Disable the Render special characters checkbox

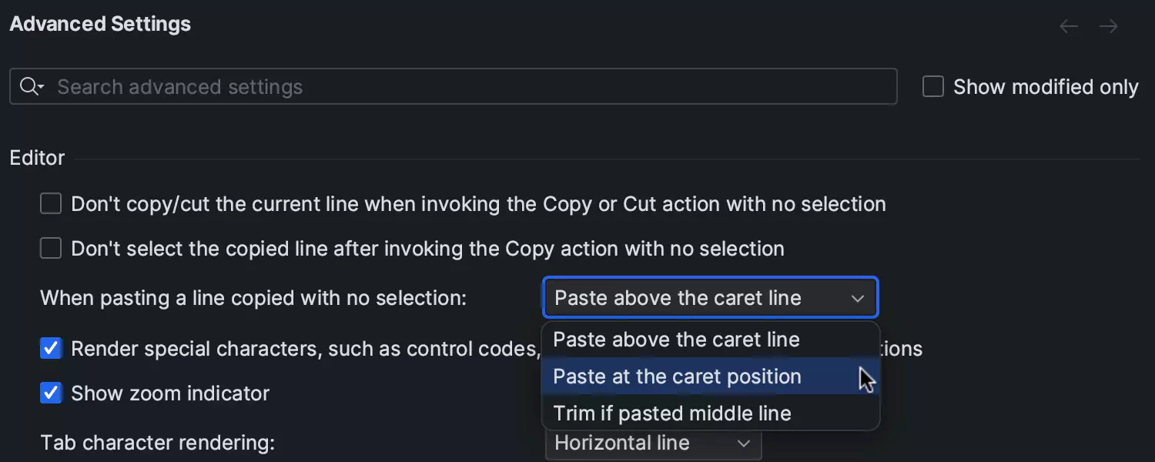point(51,349)
